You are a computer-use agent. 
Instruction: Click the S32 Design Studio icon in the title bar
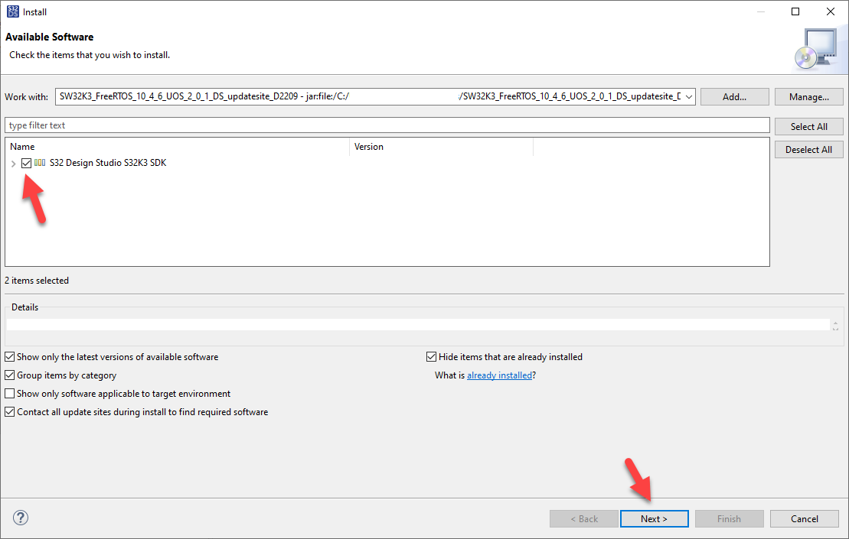point(13,11)
